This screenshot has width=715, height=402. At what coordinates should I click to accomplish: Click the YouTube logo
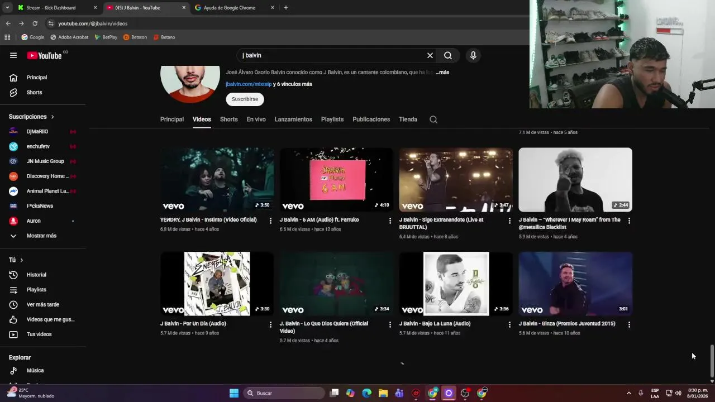44,55
